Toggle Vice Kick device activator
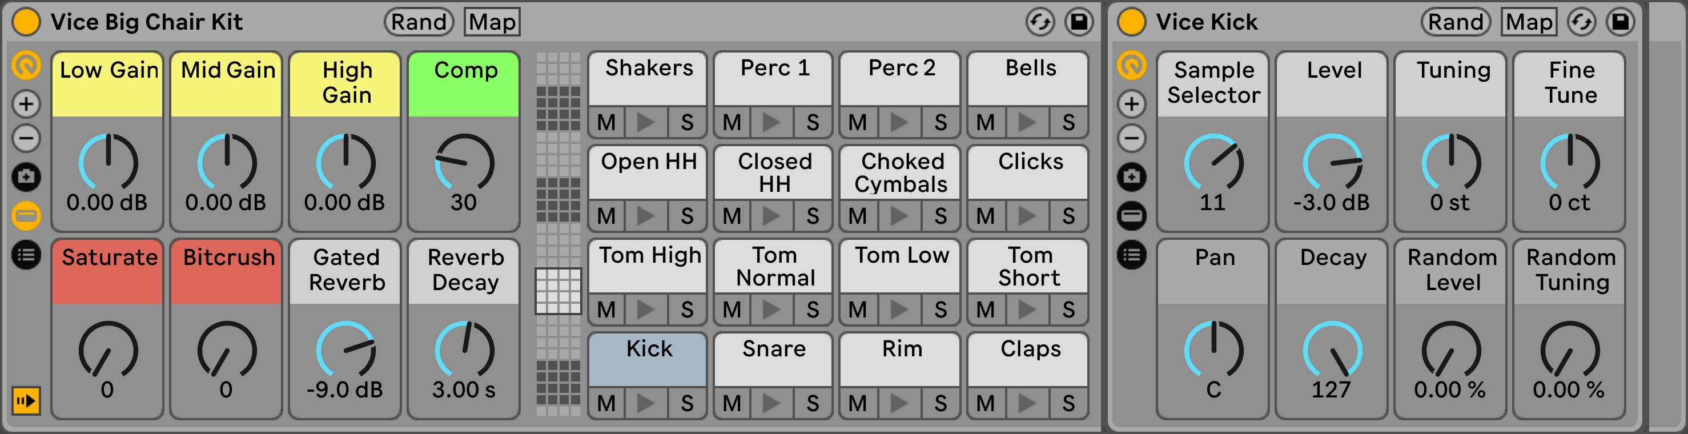1688x434 pixels. (1132, 22)
